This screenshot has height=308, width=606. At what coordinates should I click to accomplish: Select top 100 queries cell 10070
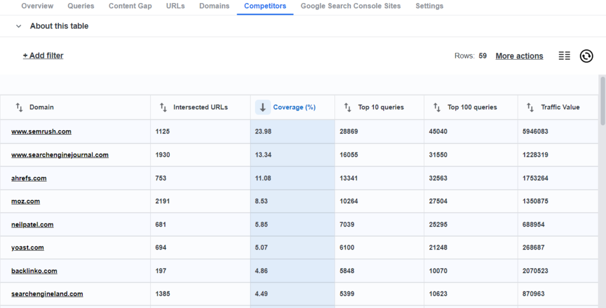(471, 271)
